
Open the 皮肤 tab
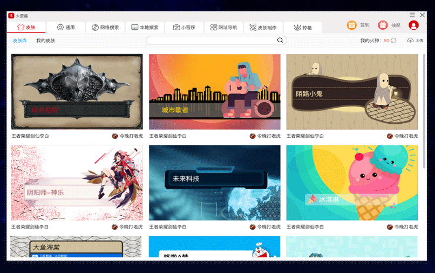(x=26, y=27)
